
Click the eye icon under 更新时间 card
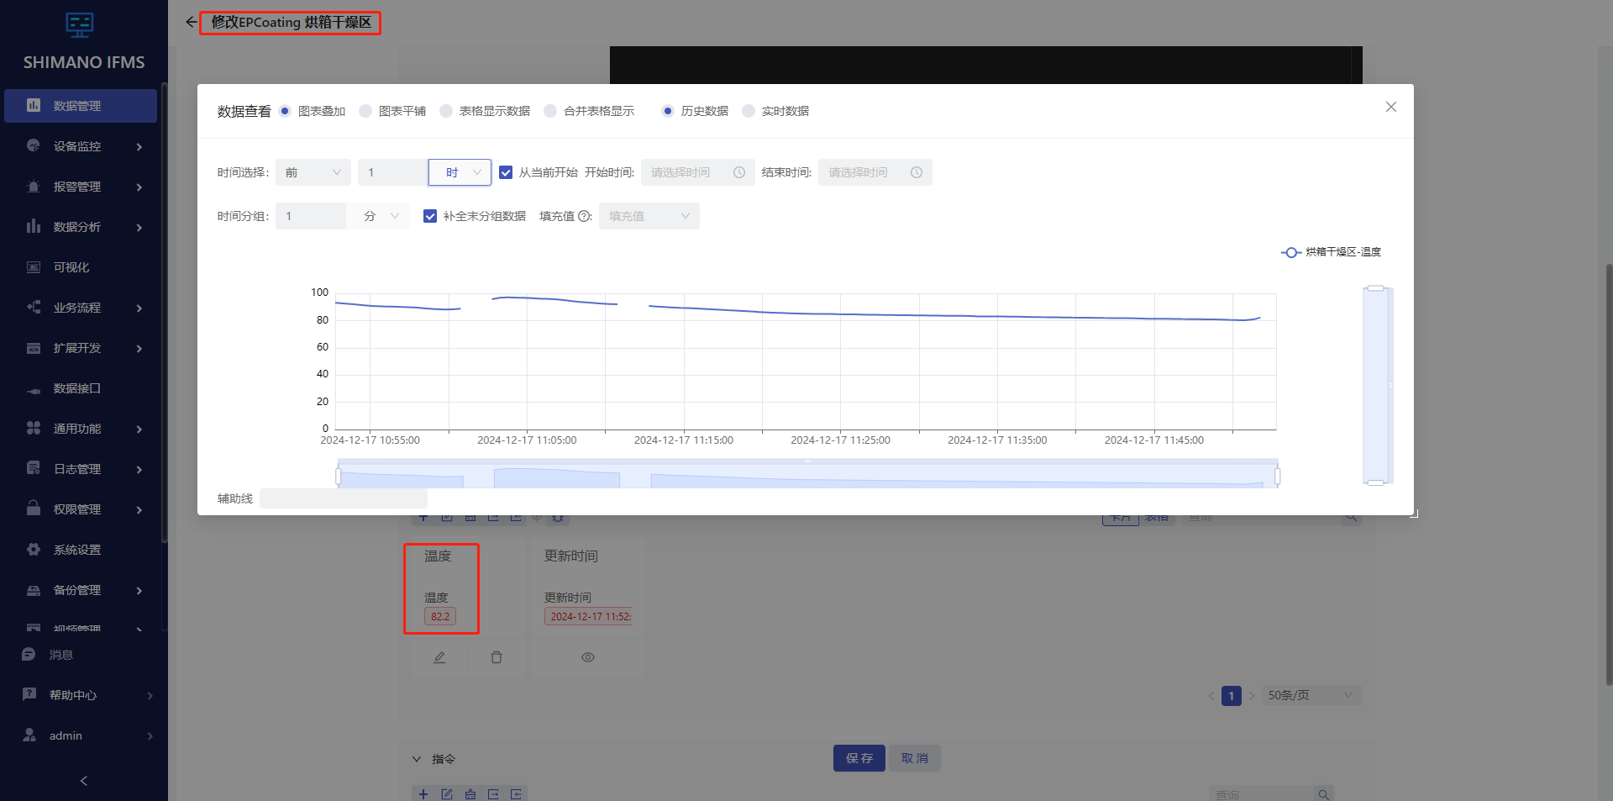click(588, 657)
